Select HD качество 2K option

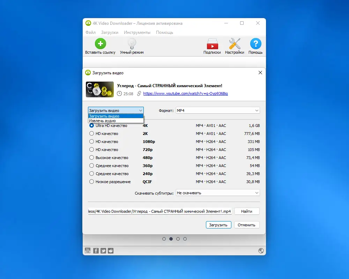point(91,134)
